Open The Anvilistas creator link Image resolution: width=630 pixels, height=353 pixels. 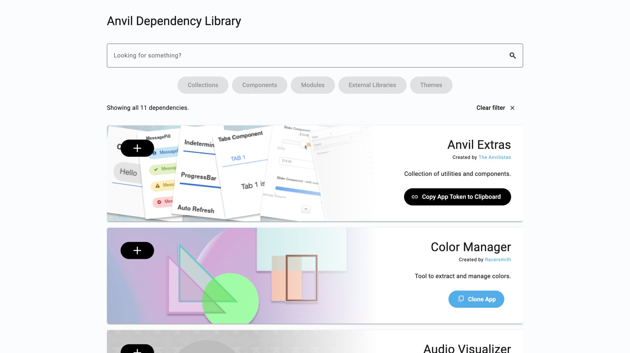pyautogui.click(x=494, y=157)
